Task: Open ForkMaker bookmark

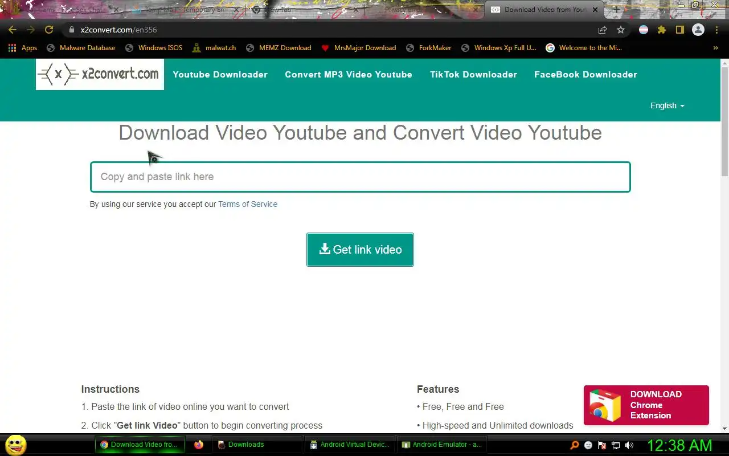Action: click(428, 48)
